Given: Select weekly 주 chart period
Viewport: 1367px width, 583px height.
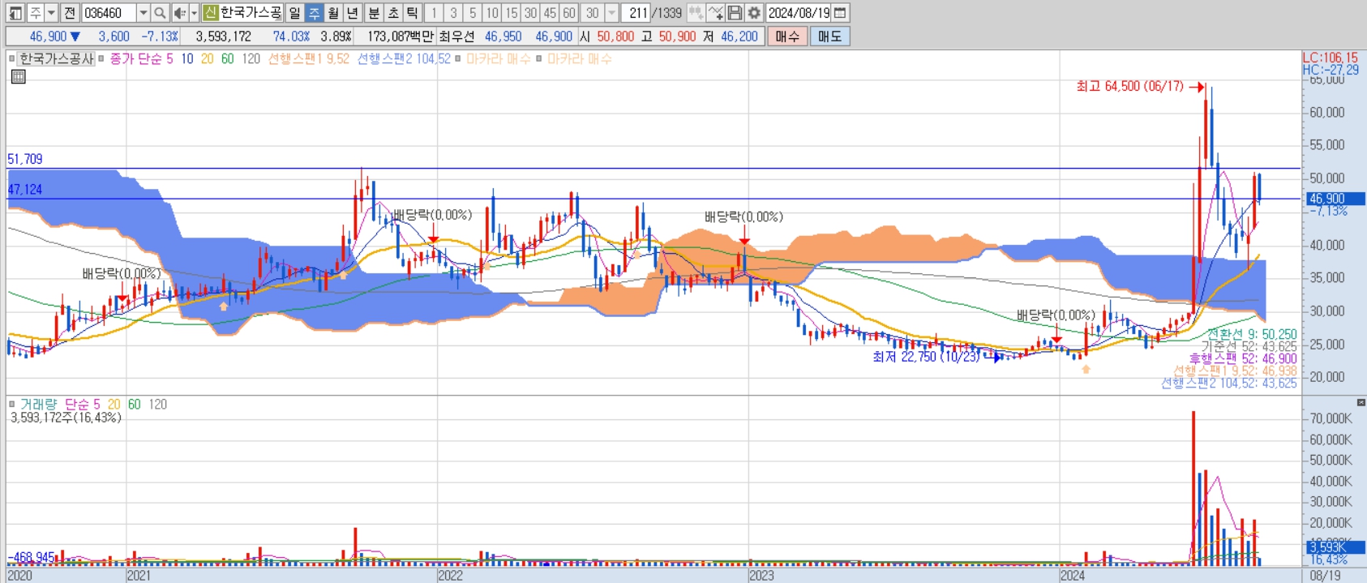Looking at the screenshot, I should [x=314, y=13].
